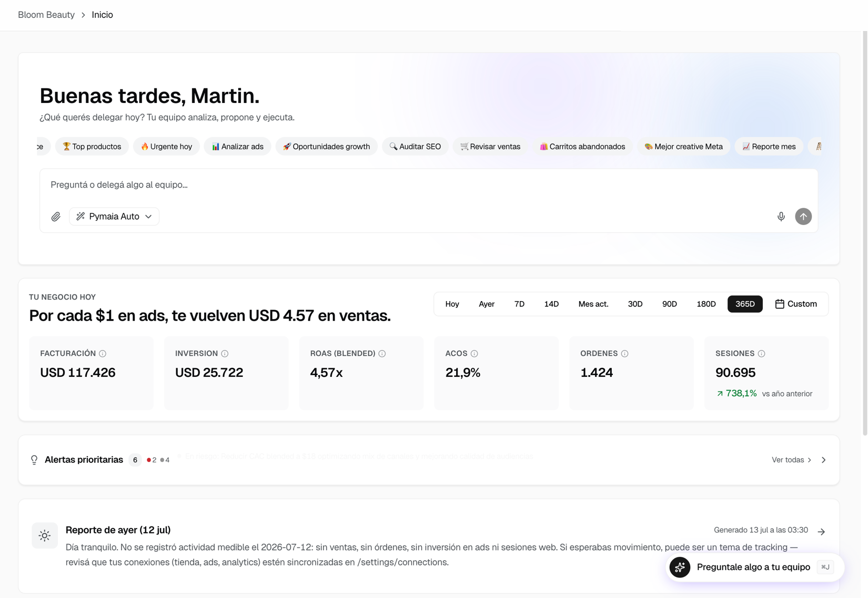
Task: Click the ORDENES value 1.424
Action: [597, 373]
